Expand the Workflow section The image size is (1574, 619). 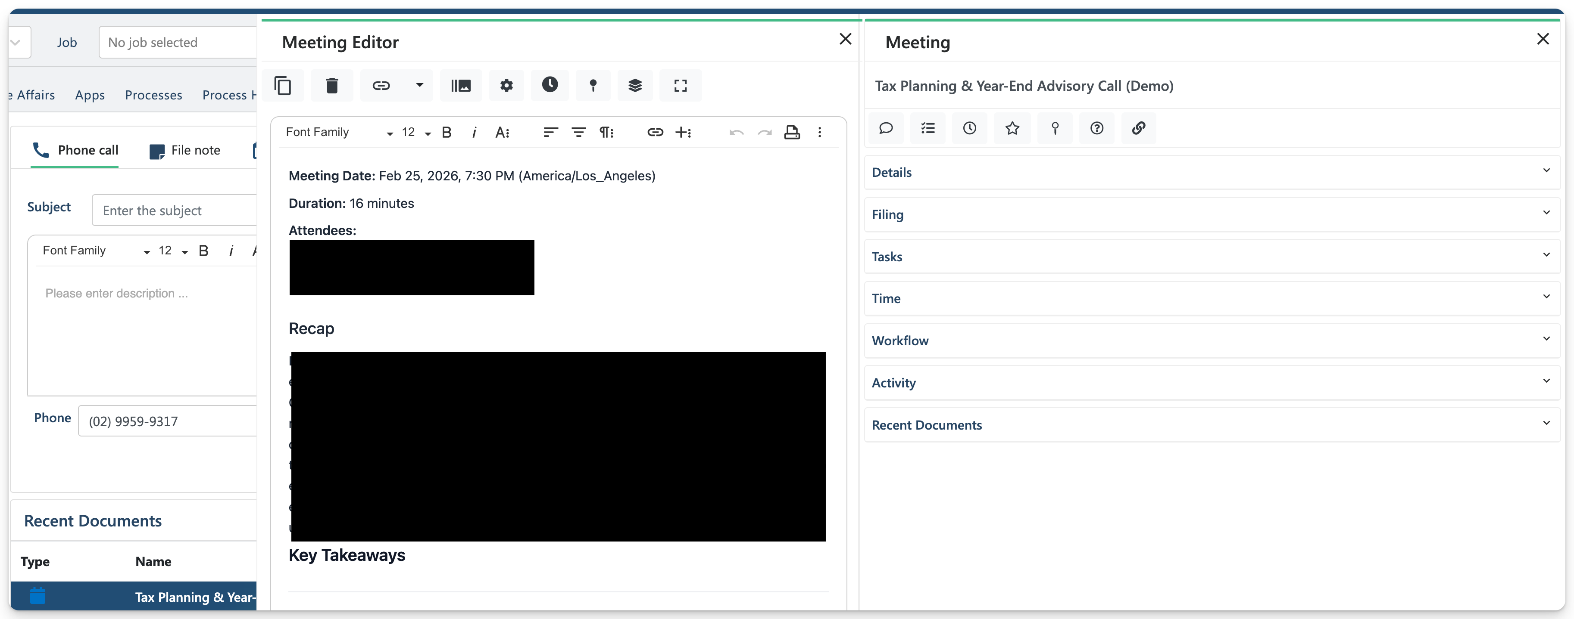pos(1212,340)
